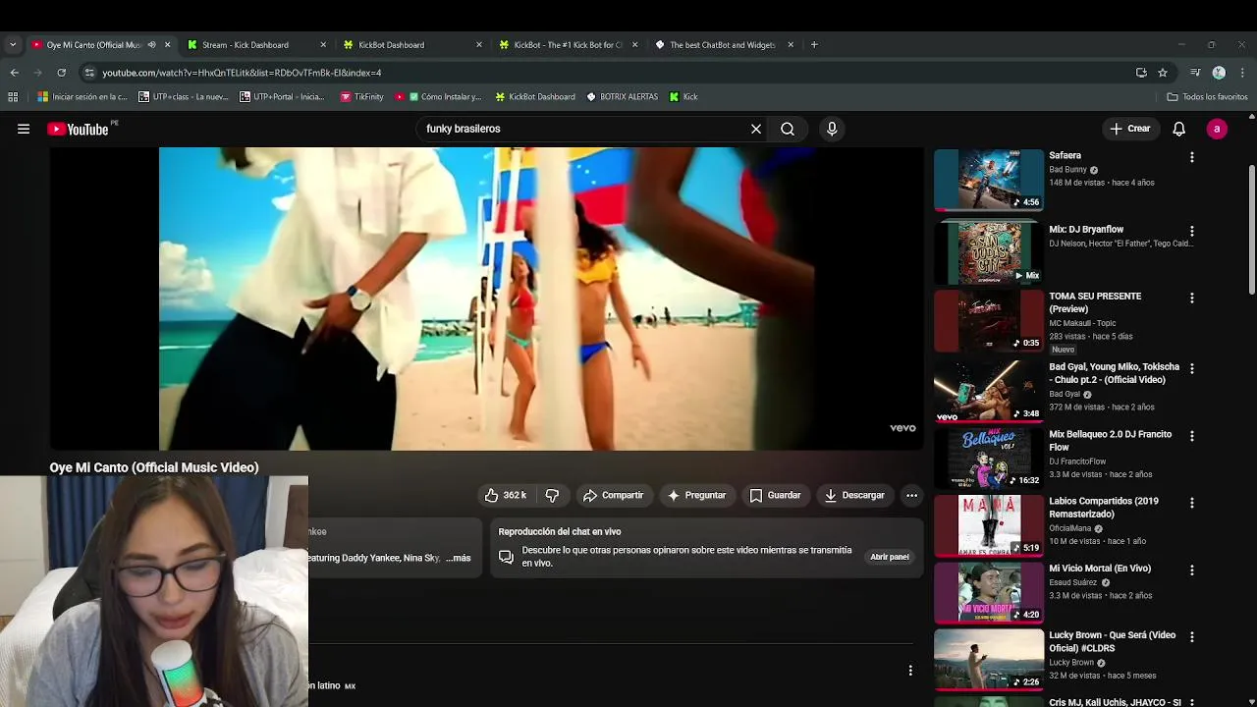Reload the page
Screen dimensions: 1257x707
[x=61, y=73]
